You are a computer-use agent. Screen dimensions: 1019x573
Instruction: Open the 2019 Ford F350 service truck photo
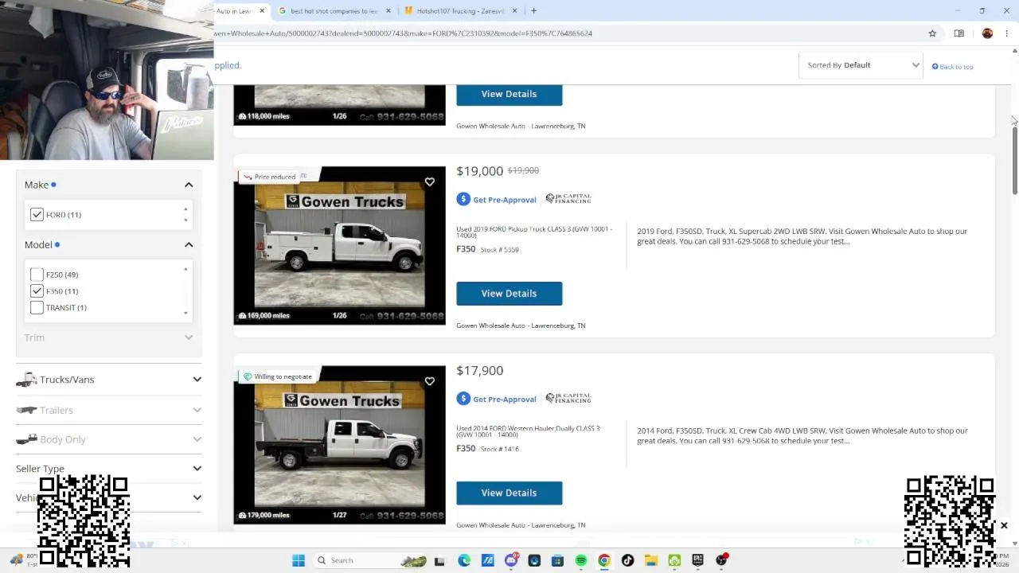pos(339,245)
